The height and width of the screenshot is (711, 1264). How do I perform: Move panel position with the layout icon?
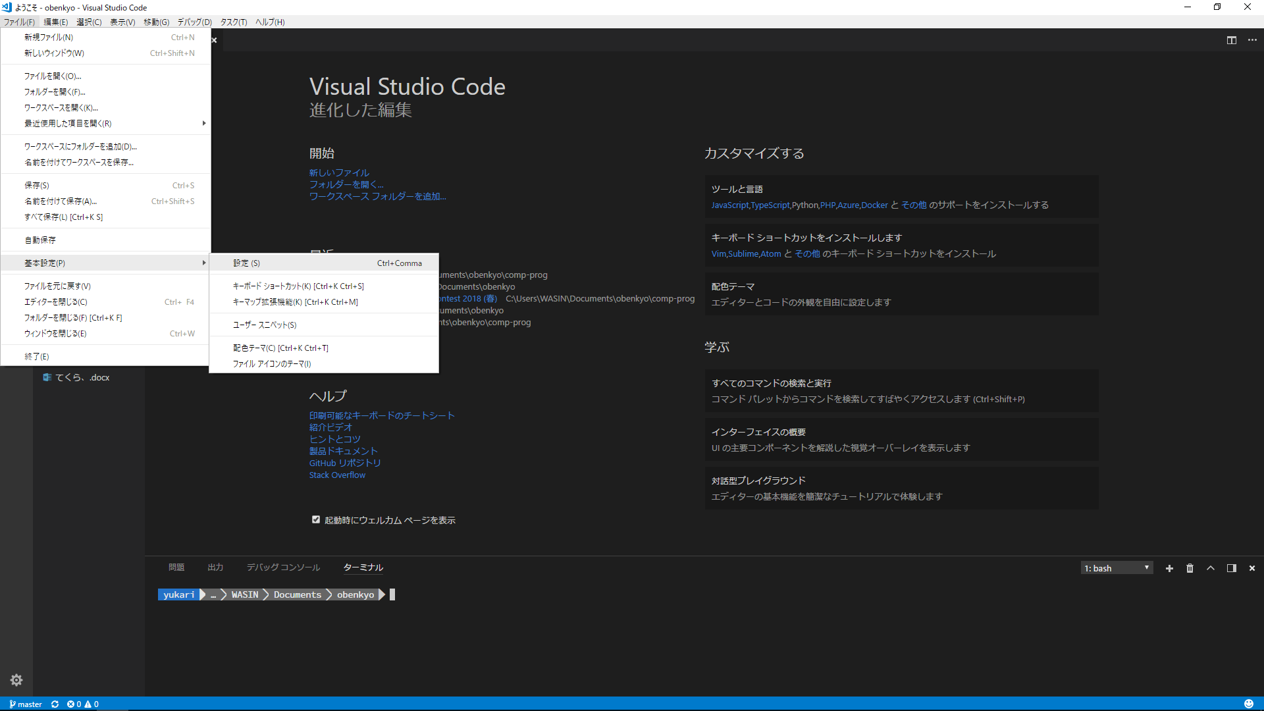click(x=1231, y=568)
